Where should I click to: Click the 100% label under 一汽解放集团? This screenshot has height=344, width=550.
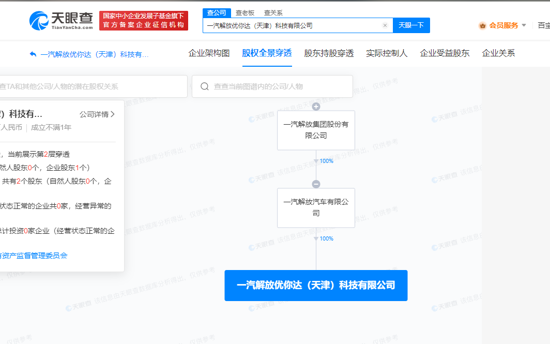(x=326, y=161)
